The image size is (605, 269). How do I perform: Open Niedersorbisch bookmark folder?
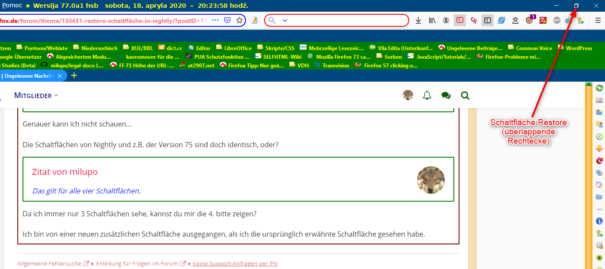95,48
